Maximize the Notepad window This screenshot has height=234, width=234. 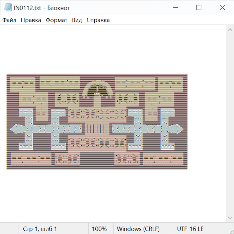tap(199, 8)
